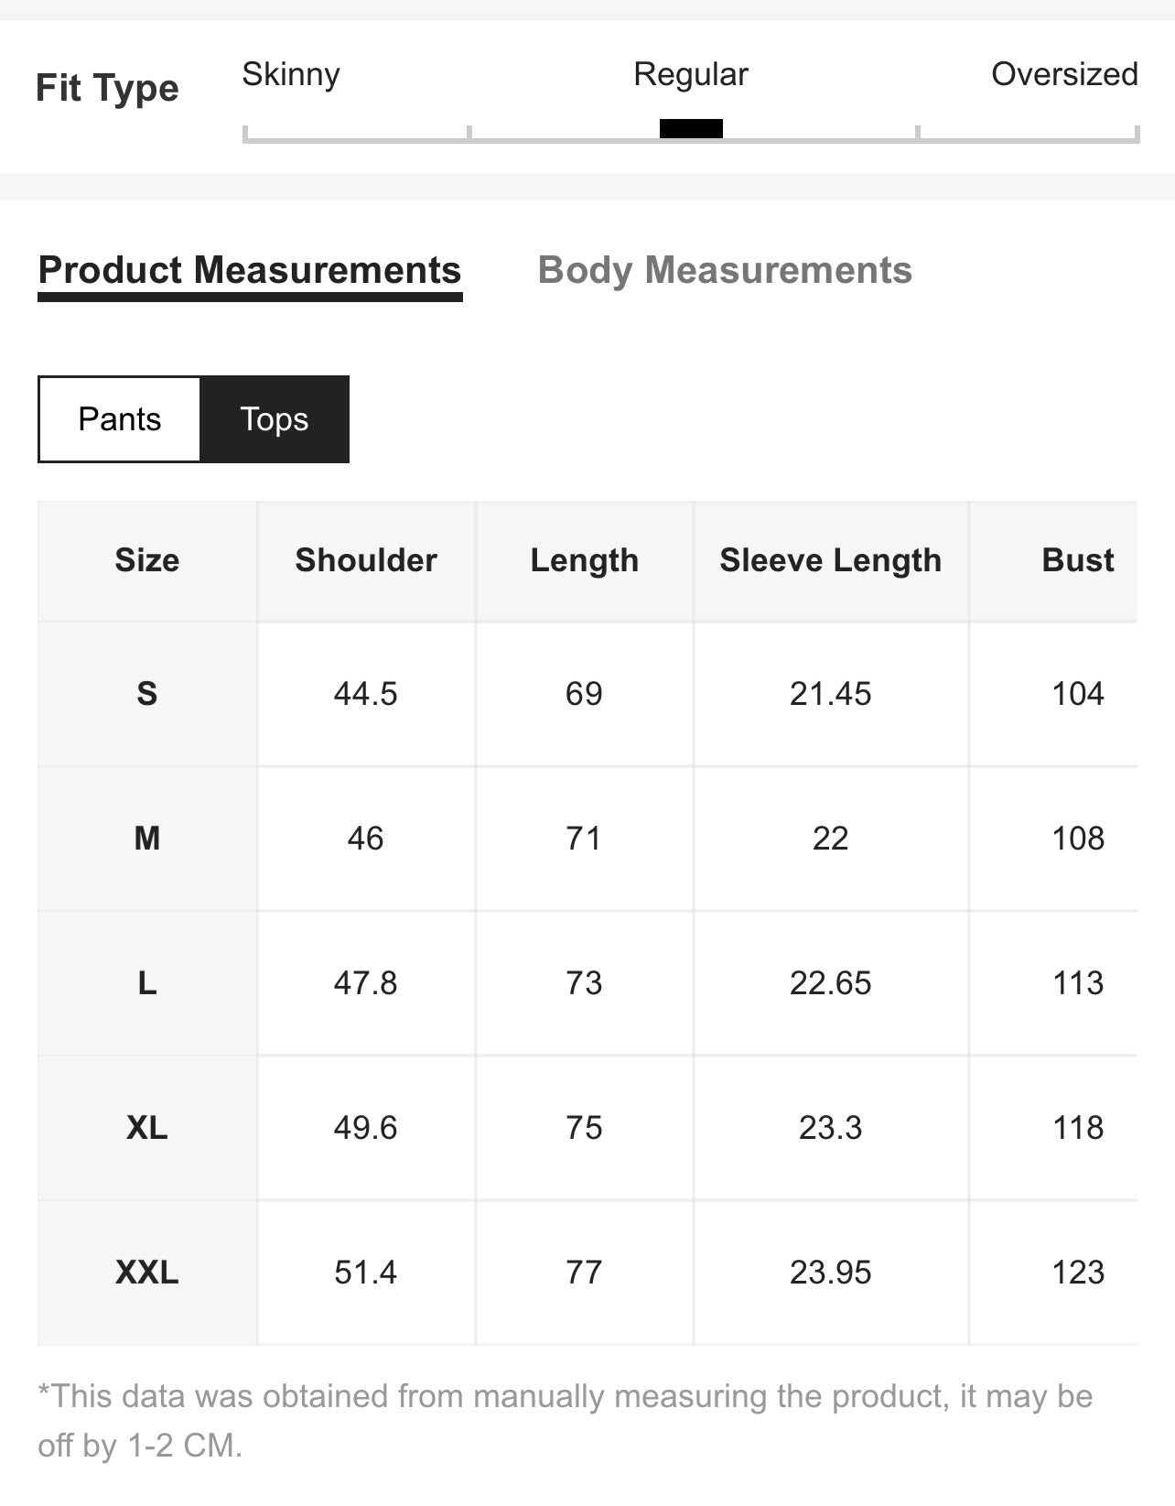This screenshot has width=1175, height=1506.
Task: Click the 44.5 shoulder value cell
Action: click(366, 694)
